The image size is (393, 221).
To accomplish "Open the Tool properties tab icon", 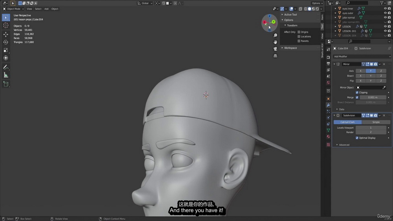I will (x=328, y=49).
